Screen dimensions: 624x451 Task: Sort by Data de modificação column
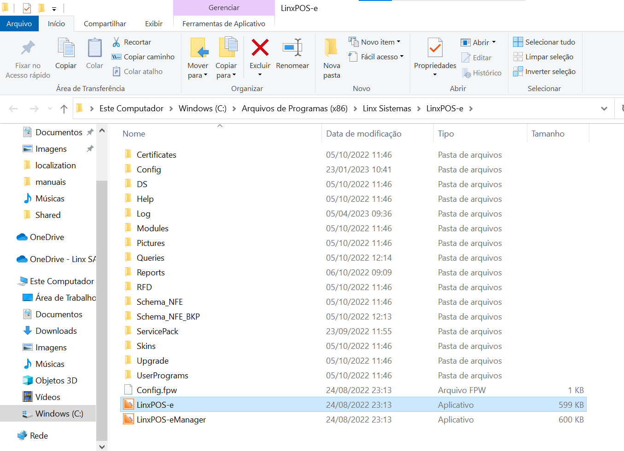click(364, 134)
